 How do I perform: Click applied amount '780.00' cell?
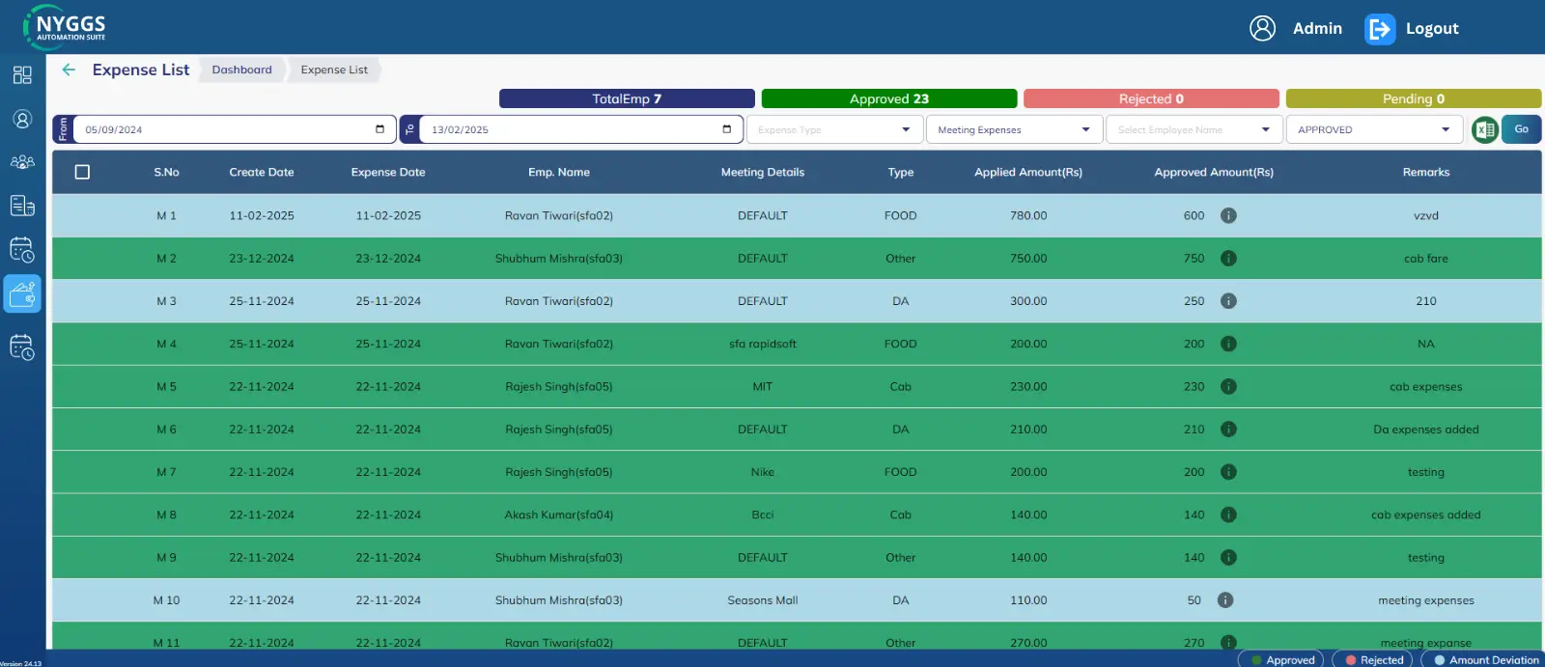coord(1028,215)
